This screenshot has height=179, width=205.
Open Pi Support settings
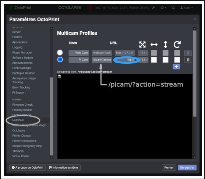pos(19,92)
